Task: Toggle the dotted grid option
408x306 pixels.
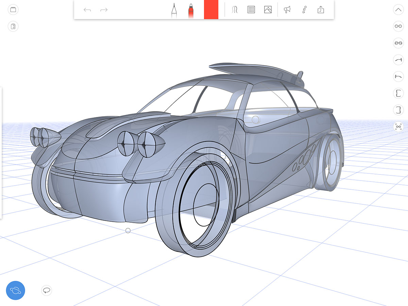Action: click(x=251, y=10)
